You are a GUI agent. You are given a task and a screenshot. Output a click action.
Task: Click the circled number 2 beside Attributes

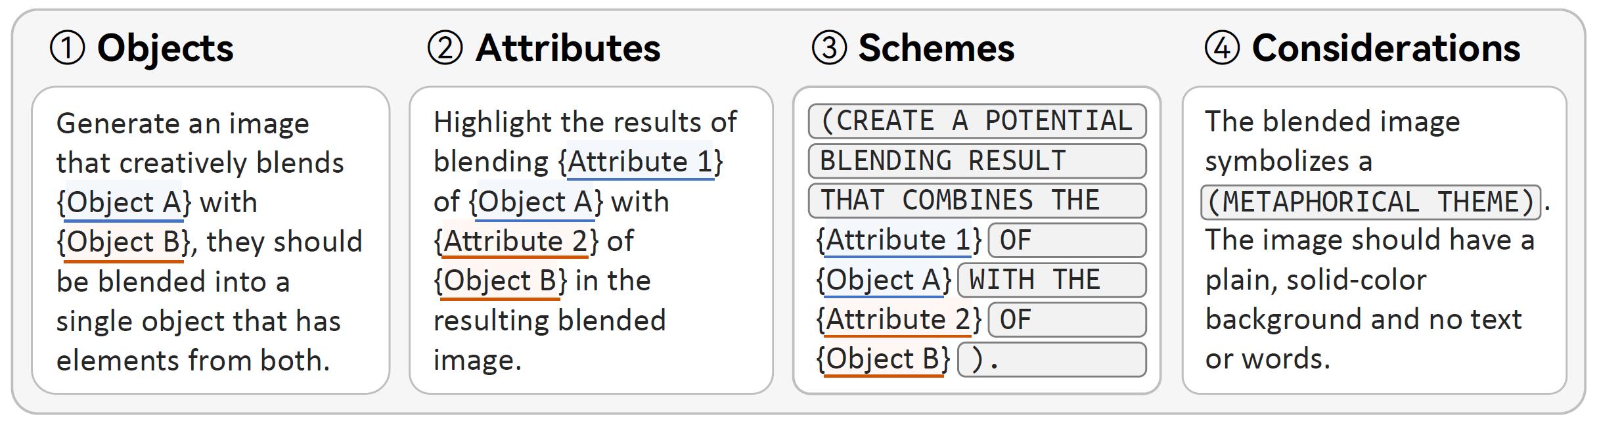tap(445, 49)
